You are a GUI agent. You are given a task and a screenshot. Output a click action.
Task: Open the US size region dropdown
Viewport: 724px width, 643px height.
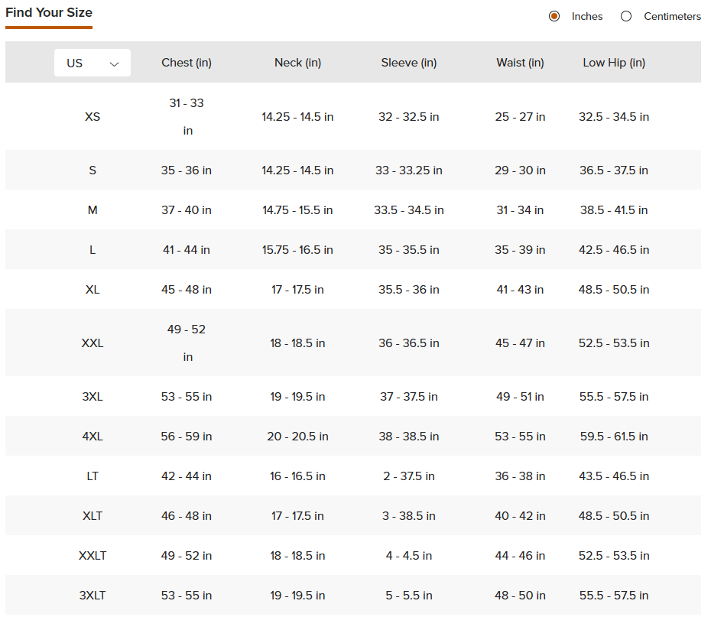93,63
